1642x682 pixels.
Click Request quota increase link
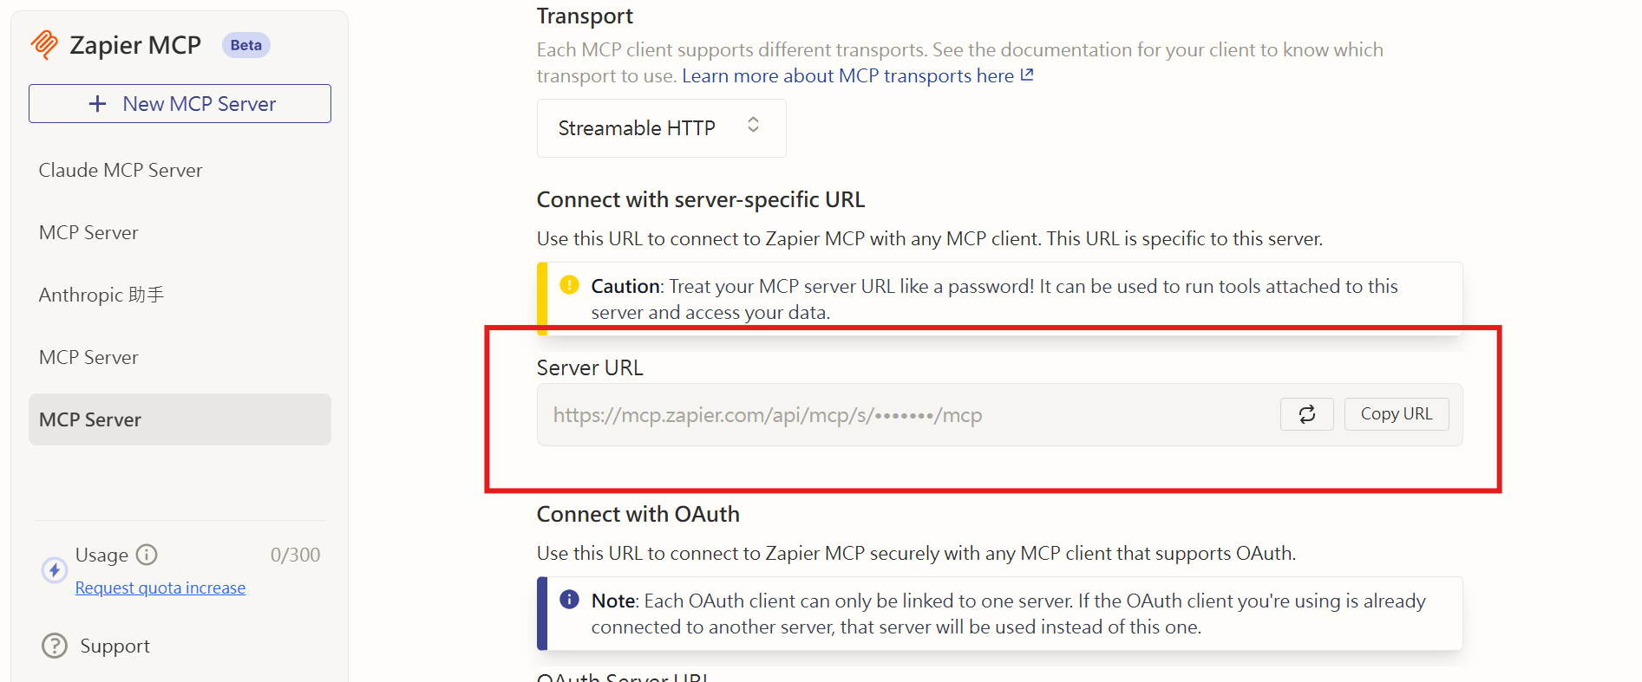(x=160, y=588)
